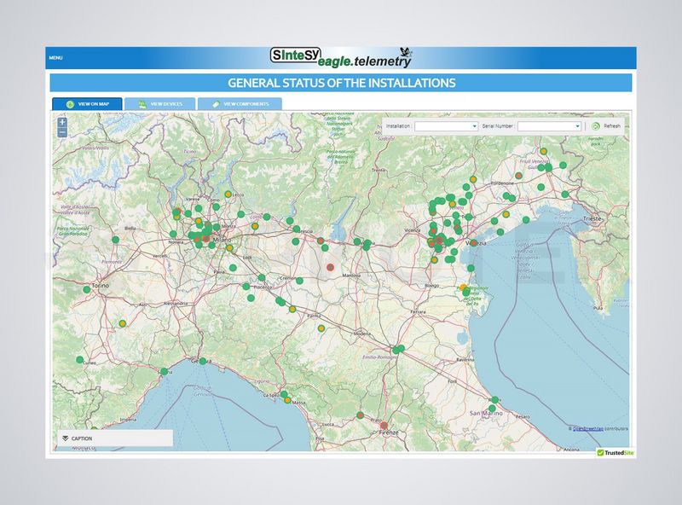The width and height of the screenshot is (682, 505).
Task: Zoom in on the map with plus button
Action: 62,122
